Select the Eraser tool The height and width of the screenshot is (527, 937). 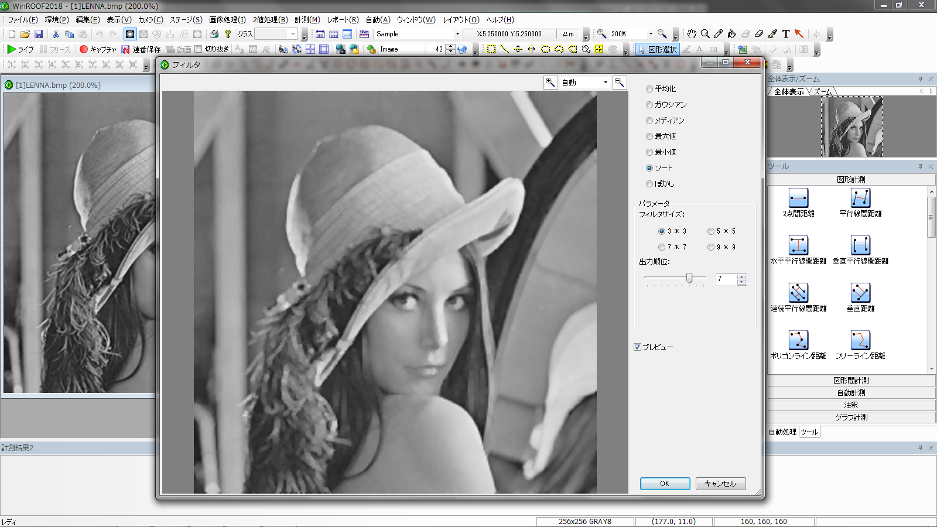tap(759, 34)
